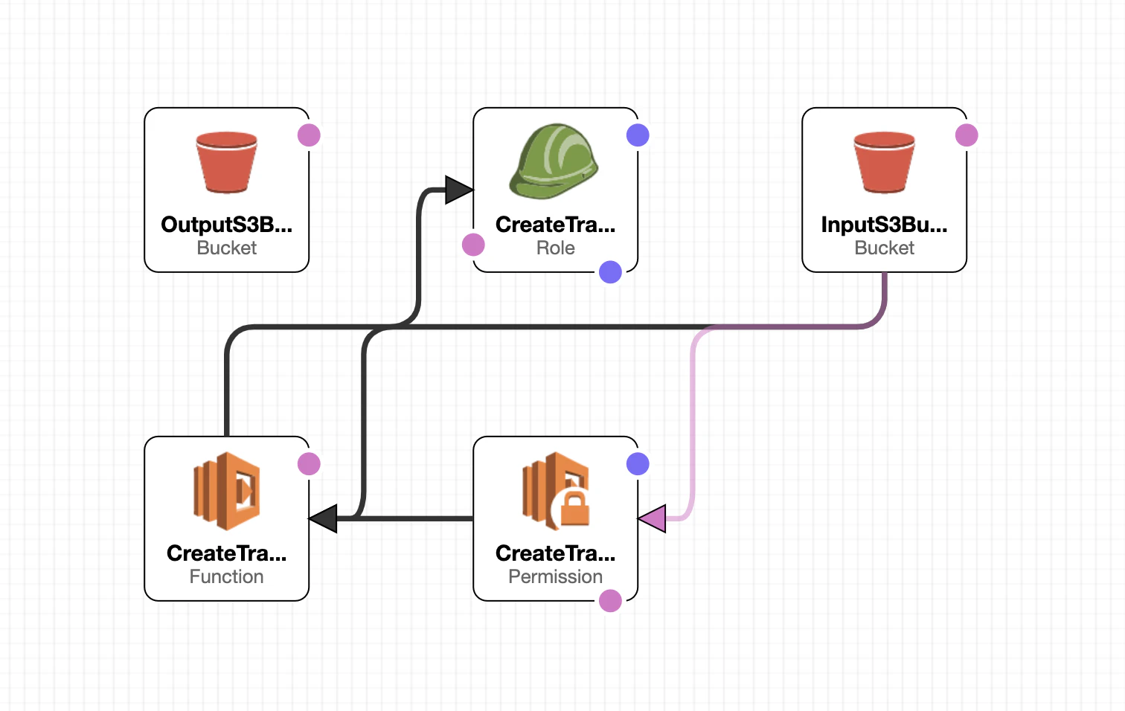This screenshot has width=1125, height=711.
Task: Click the green hard hat Role icon
Action: pyautogui.click(x=554, y=161)
